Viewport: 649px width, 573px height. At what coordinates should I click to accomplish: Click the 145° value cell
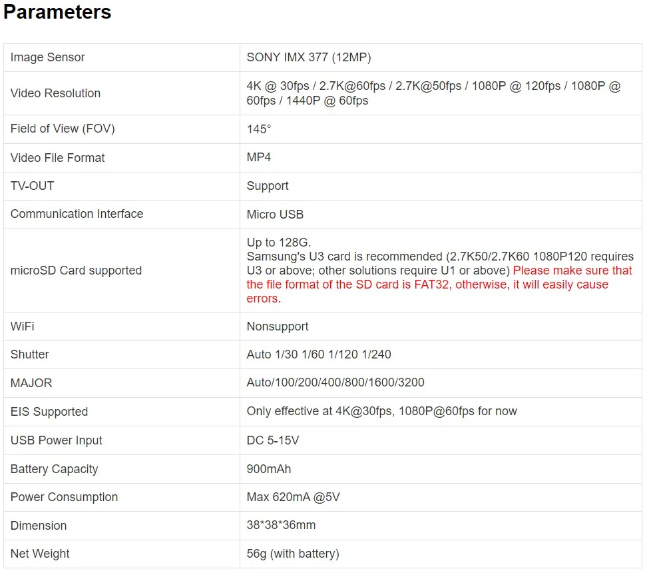[x=441, y=129]
